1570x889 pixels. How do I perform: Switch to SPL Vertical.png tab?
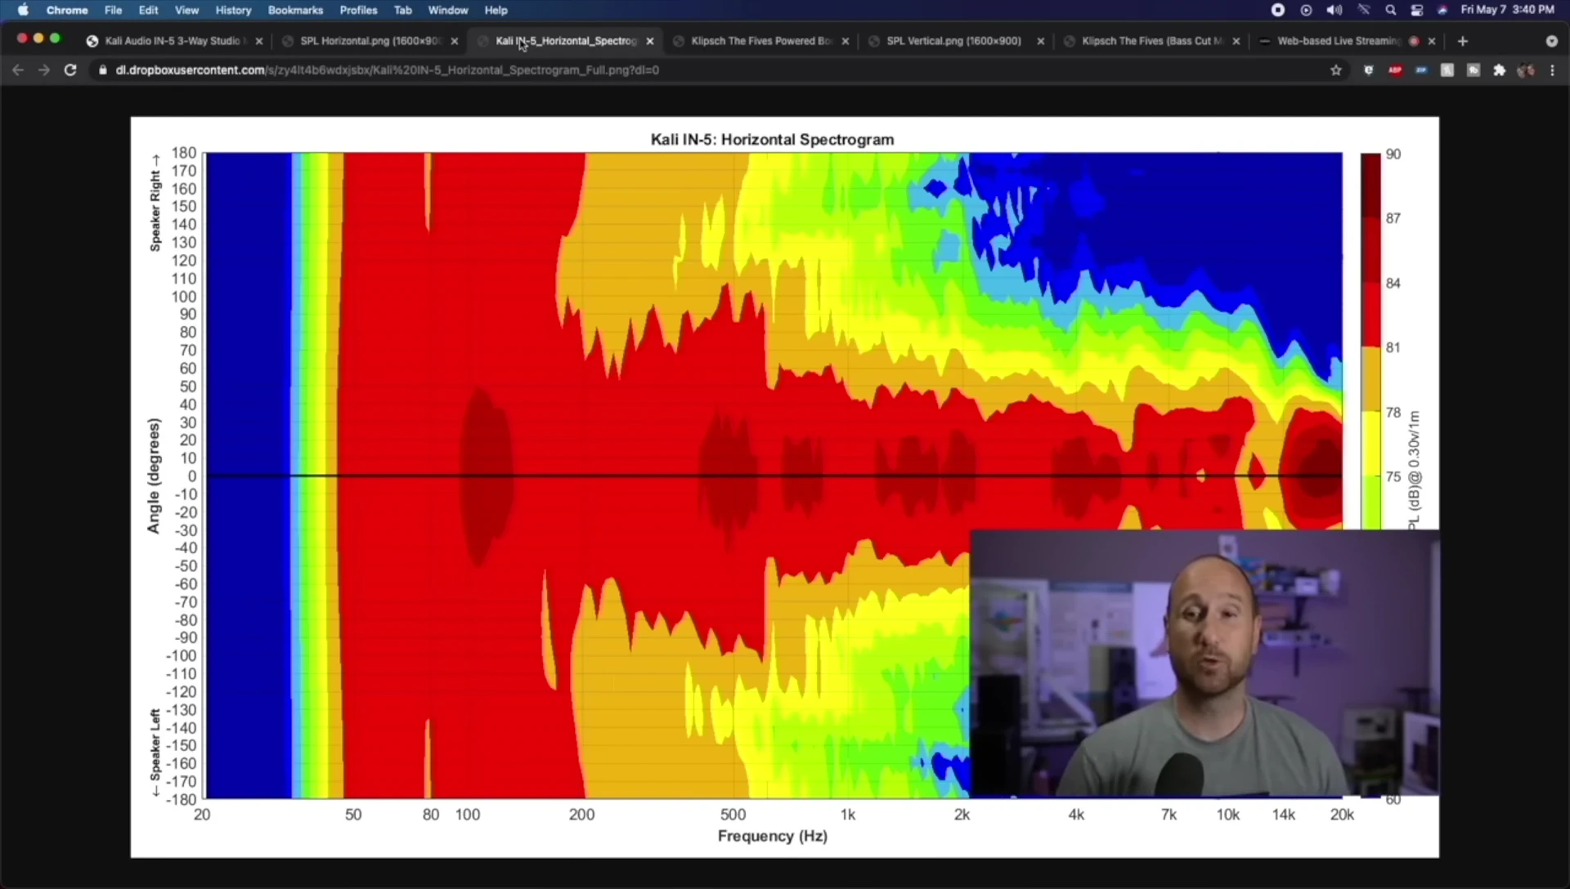tap(953, 41)
